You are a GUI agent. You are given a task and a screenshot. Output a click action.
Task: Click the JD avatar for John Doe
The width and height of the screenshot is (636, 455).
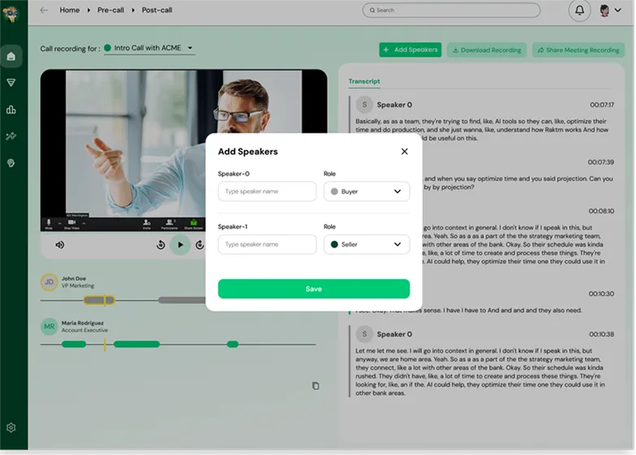click(x=49, y=282)
